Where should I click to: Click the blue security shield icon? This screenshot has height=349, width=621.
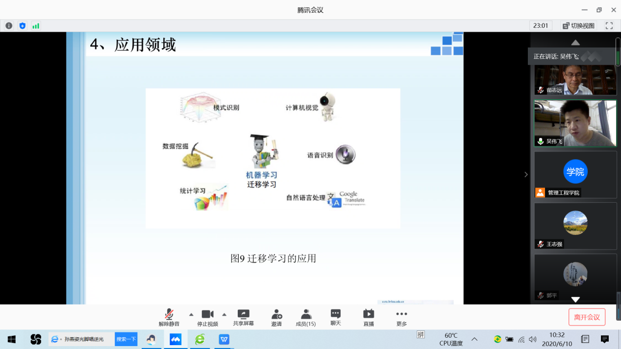pyautogui.click(x=22, y=25)
